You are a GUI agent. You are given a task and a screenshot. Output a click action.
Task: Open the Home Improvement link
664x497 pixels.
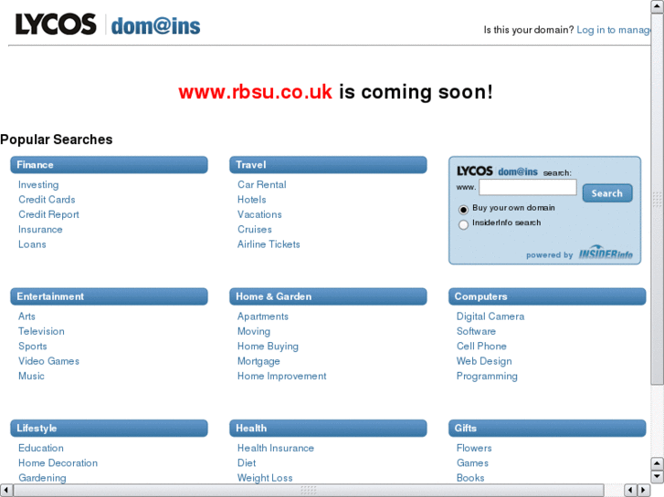[x=281, y=376]
